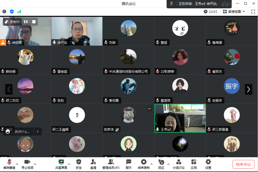Stop the recording with square button
This screenshot has width=258, height=172.
34,22
